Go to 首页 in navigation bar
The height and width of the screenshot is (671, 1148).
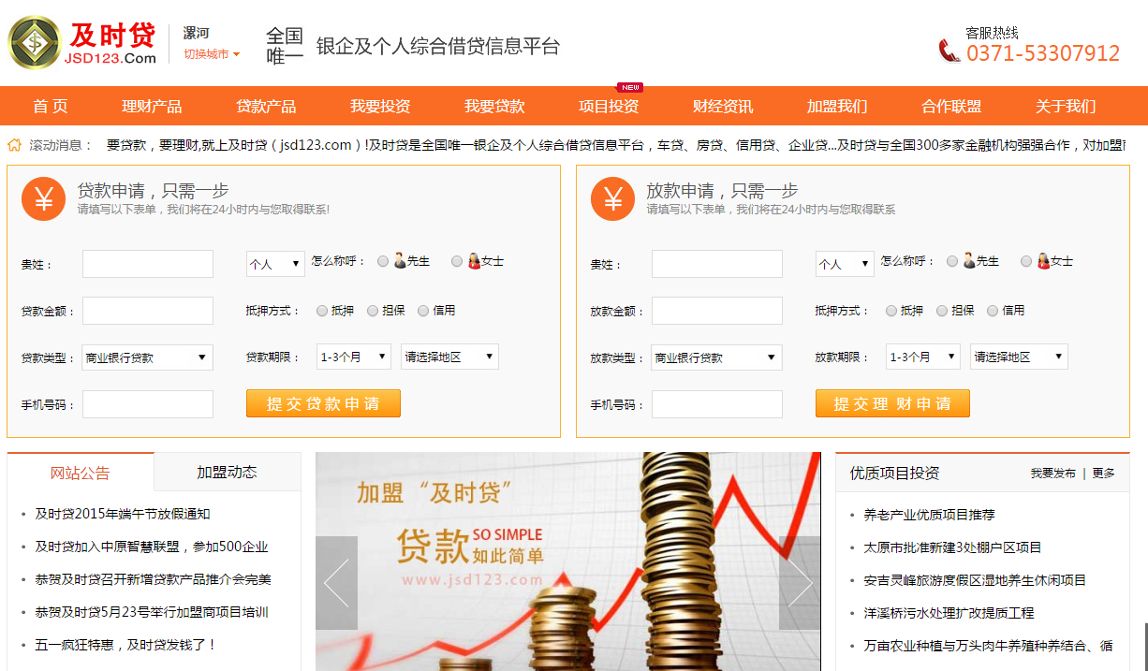(51, 106)
